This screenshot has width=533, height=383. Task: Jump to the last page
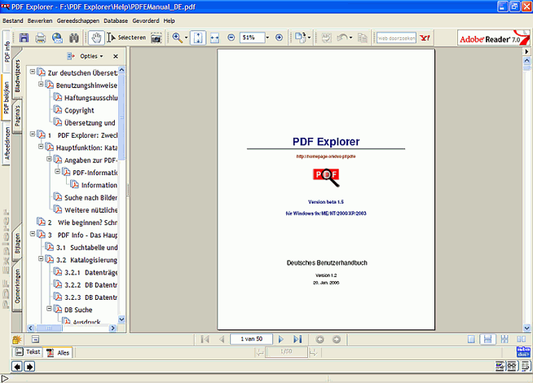(297, 338)
